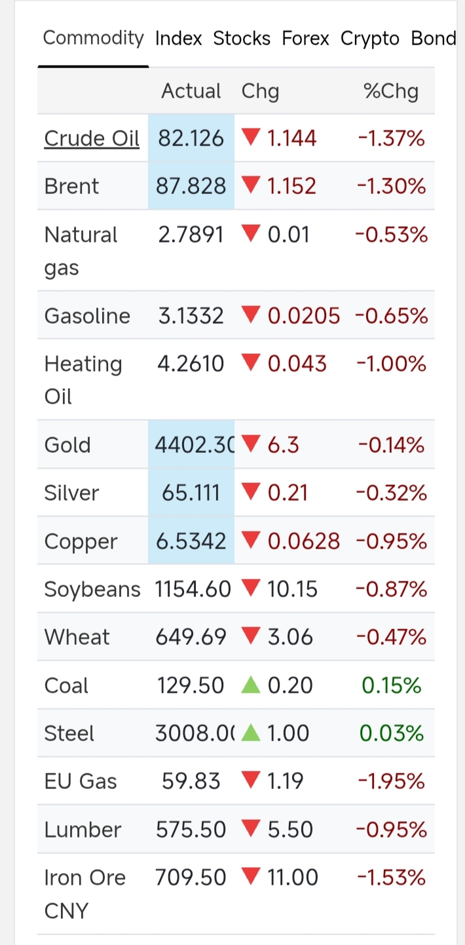Click the red down arrow for Silver

(x=251, y=493)
